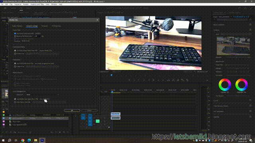Toggle the Vignette enable checkbox
Image resolution: width=255 pixels, height=143 pixels.
click(251, 117)
